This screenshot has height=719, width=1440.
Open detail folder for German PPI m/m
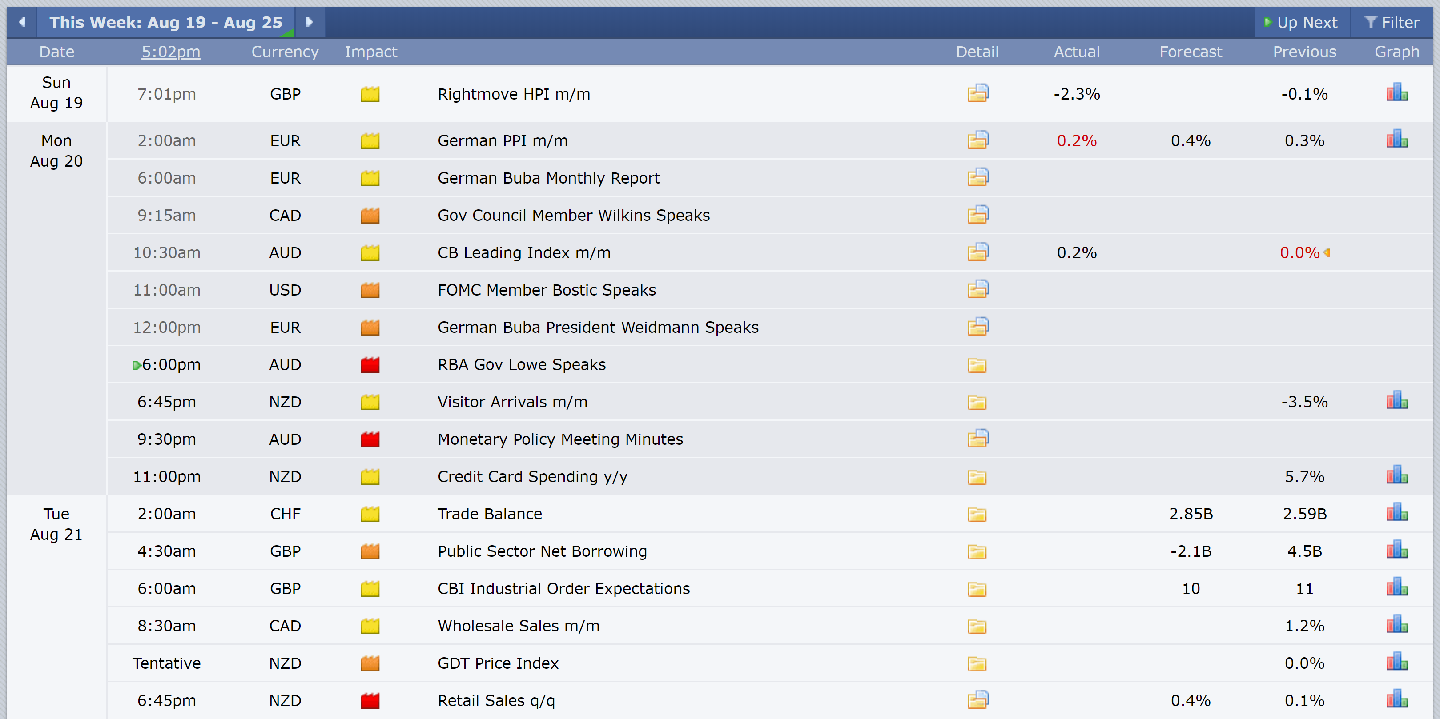coord(977,140)
